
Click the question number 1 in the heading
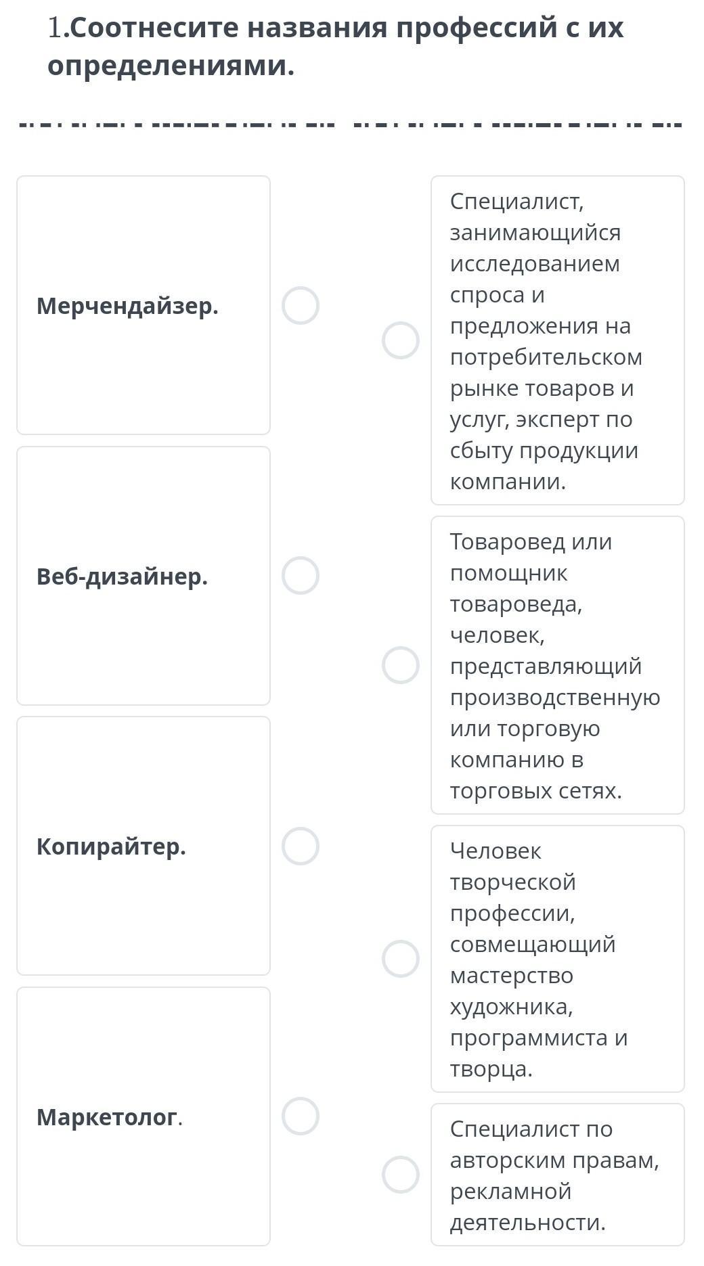point(56,28)
